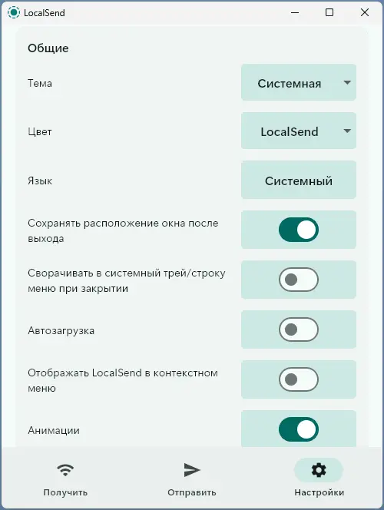The height and width of the screenshot is (510, 384).
Task: Click the Wi-Fi receive icon
Action: (x=65, y=470)
